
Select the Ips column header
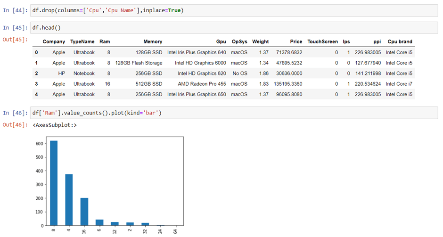346,41
